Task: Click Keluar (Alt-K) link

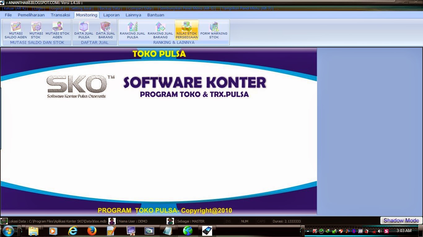Action: [15, 8]
